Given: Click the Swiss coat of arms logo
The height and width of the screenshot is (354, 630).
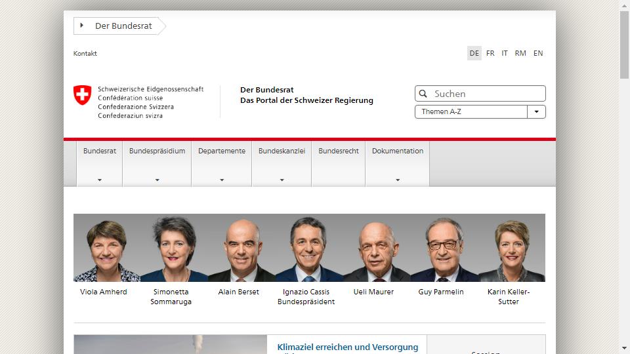Looking at the screenshot, I should (83, 95).
